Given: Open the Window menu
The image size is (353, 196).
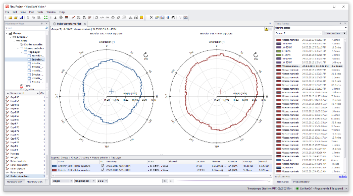Looking at the screenshot, I should 51,12.
